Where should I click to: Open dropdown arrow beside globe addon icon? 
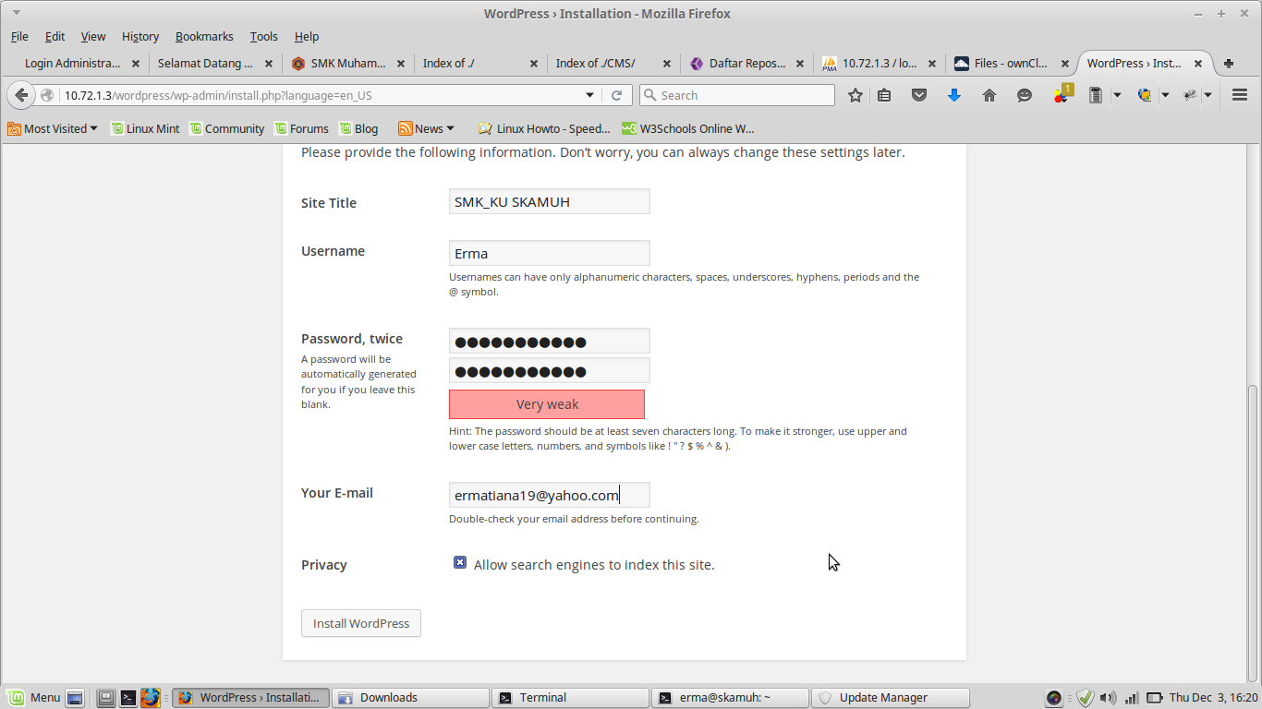click(1165, 95)
